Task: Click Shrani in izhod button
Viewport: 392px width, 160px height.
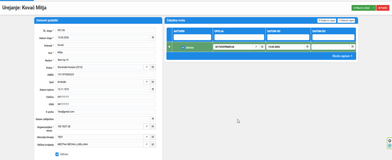Action: pos(361,8)
